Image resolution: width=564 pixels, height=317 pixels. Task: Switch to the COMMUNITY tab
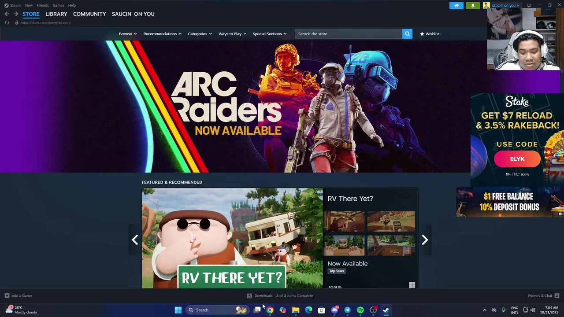pyautogui.click(x=89, y=14)
